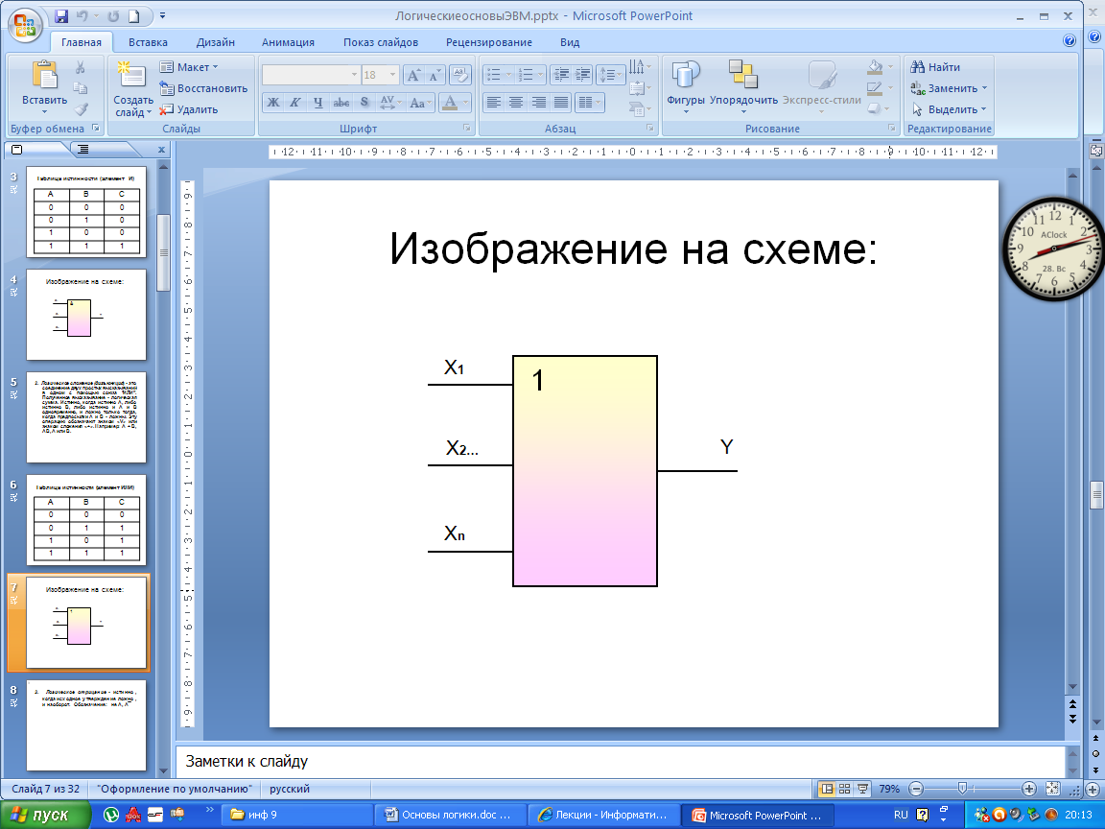Open the пуск Start menu

[x=45, y=815]
